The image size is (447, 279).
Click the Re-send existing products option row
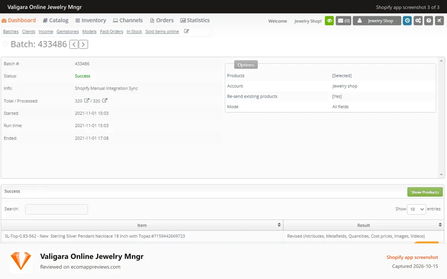(330, 96)
